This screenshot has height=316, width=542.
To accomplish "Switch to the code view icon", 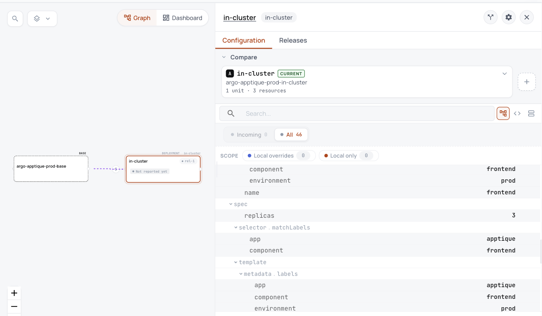I will click(x=517, y=113).
